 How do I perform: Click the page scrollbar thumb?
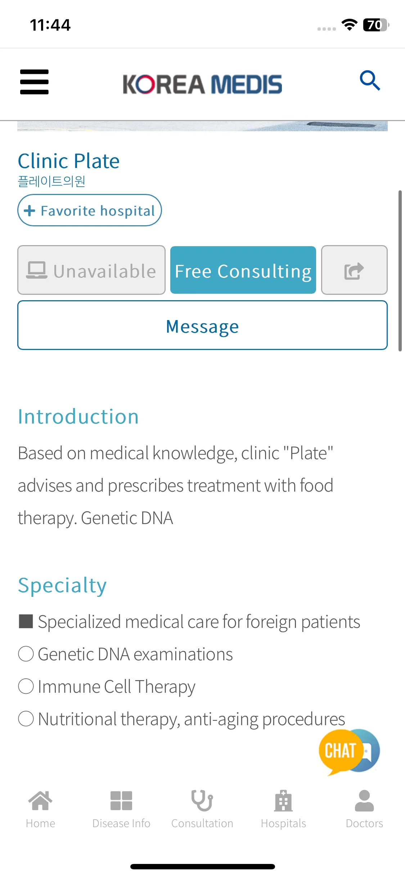coord(400,271)
